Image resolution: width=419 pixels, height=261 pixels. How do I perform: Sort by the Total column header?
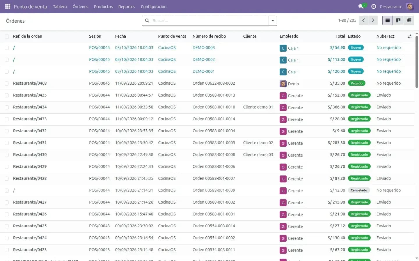point(340,36)
